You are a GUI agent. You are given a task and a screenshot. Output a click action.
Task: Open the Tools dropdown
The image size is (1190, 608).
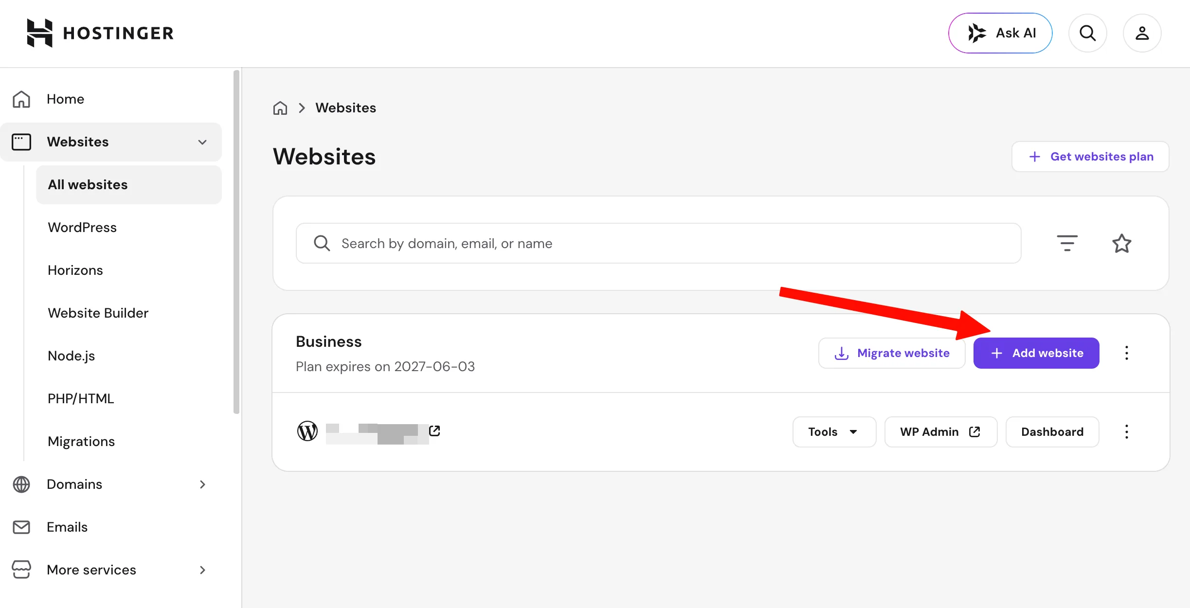pyautogui.click(x=834, y=432)
